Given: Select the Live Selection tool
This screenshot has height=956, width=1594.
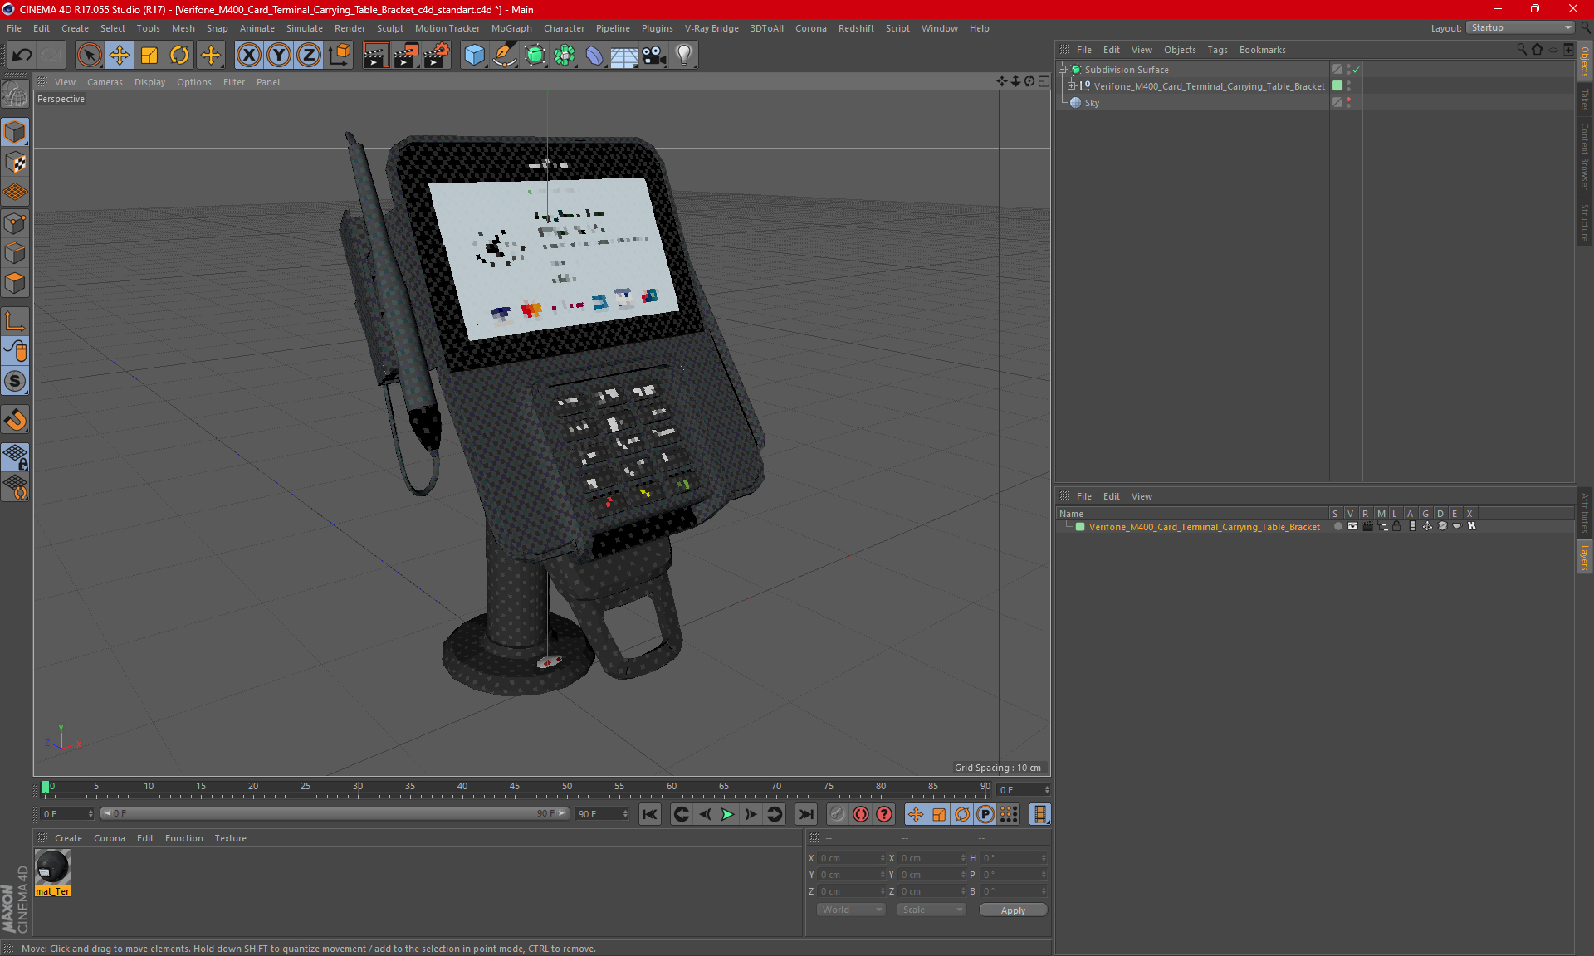Looking at the screenshot, I should [89, 56].
